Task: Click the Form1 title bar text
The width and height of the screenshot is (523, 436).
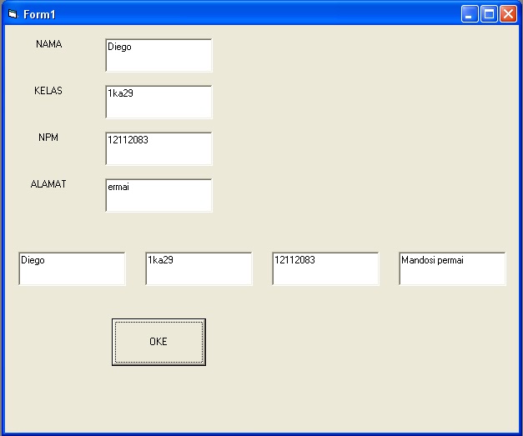Action: [39, 14]
